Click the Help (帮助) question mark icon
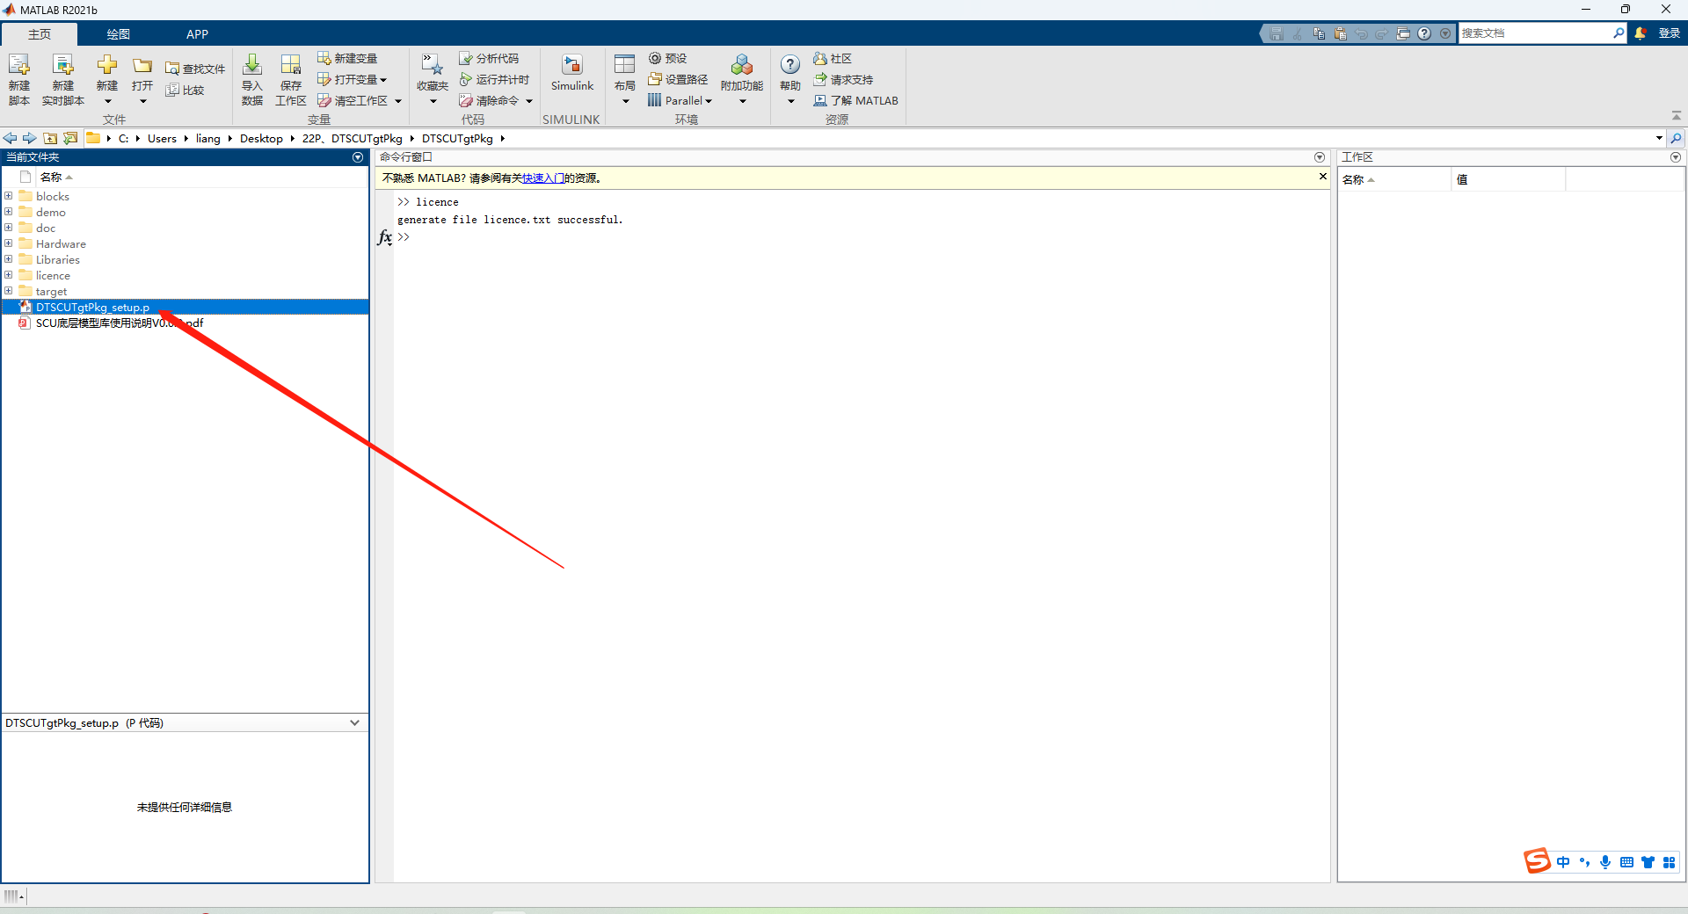 point(790,65)
